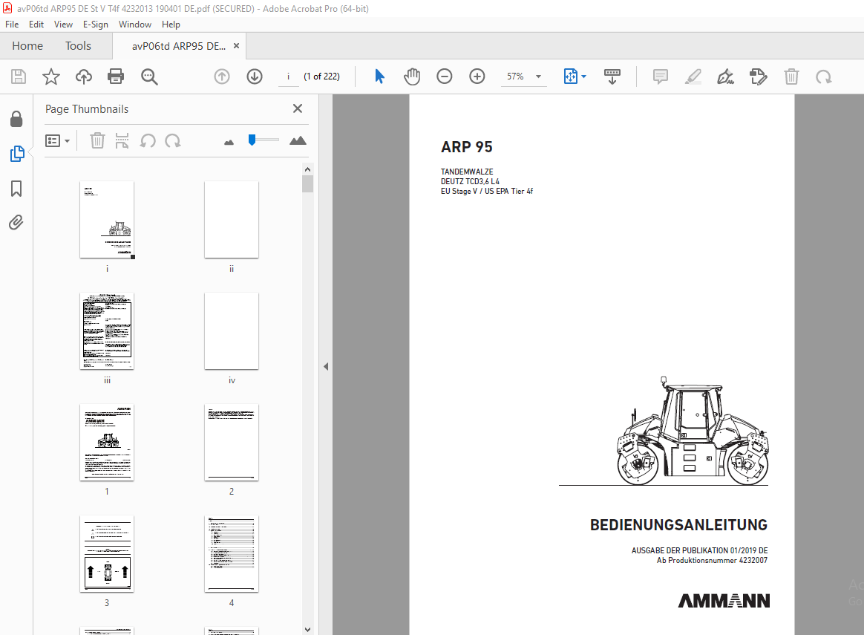
Task: Reduce thumbnail size small mountain icon
Action: pos(229,142)
